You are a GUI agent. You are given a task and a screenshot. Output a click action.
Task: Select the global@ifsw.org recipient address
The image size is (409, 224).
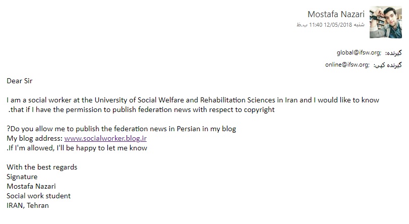tap(358, 52)
